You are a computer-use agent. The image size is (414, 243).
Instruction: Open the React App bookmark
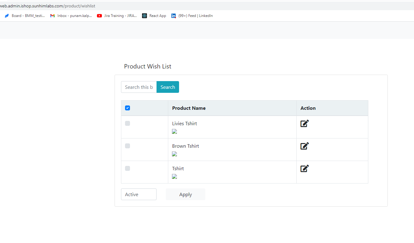pyautogui.click(x=154, y=16)
